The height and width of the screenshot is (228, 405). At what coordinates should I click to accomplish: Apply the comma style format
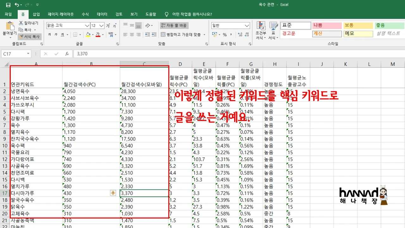pos(231,35)
